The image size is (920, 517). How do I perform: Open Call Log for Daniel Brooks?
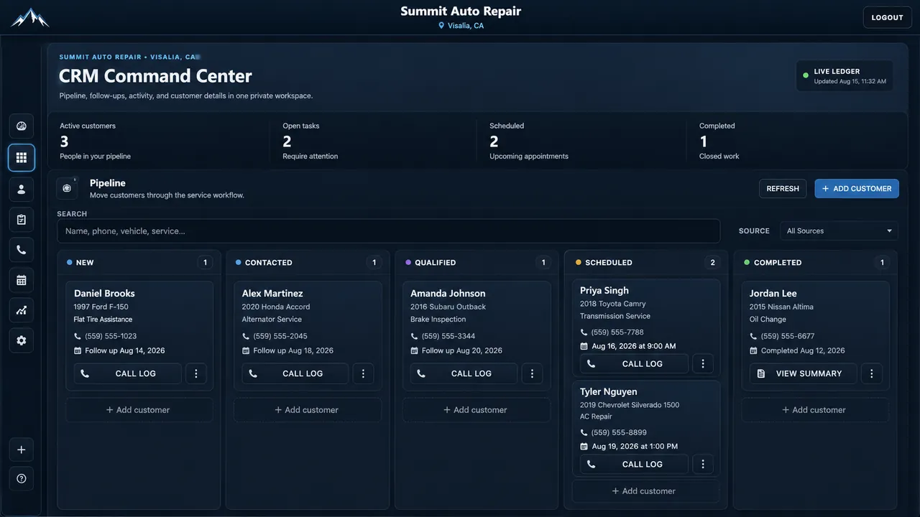point(127,373)
